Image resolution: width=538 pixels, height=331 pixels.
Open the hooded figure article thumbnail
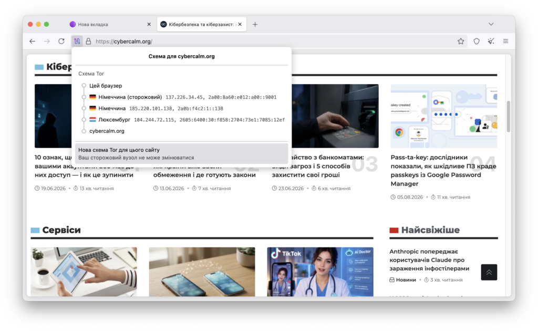point(53,116)
